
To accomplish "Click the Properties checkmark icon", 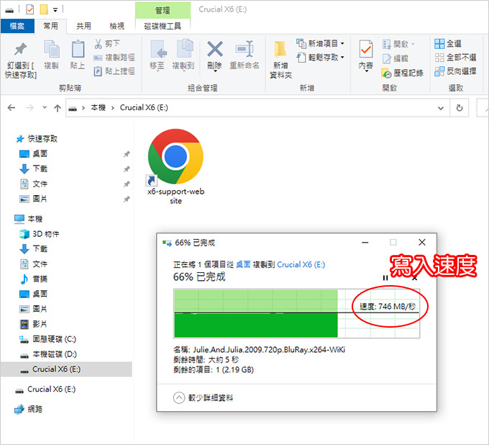I will (x=365, y=50).
